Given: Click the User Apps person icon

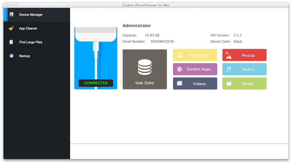Looking at the screenshot, I should (180, 55).
